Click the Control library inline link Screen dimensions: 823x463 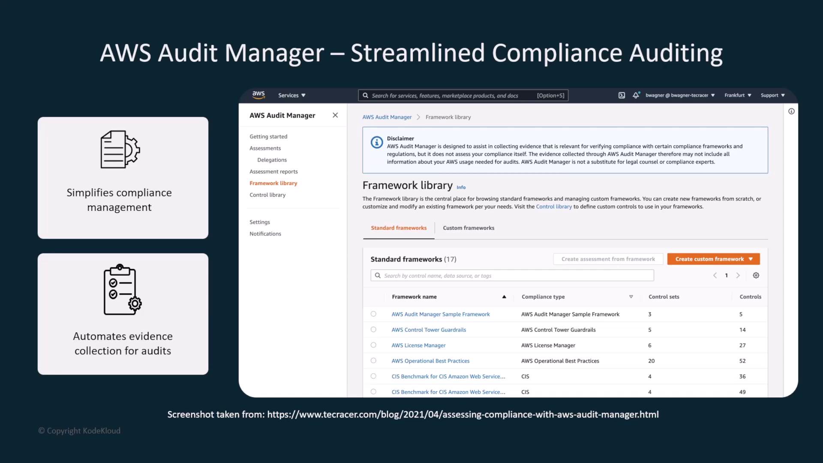(x=554, y=207)
